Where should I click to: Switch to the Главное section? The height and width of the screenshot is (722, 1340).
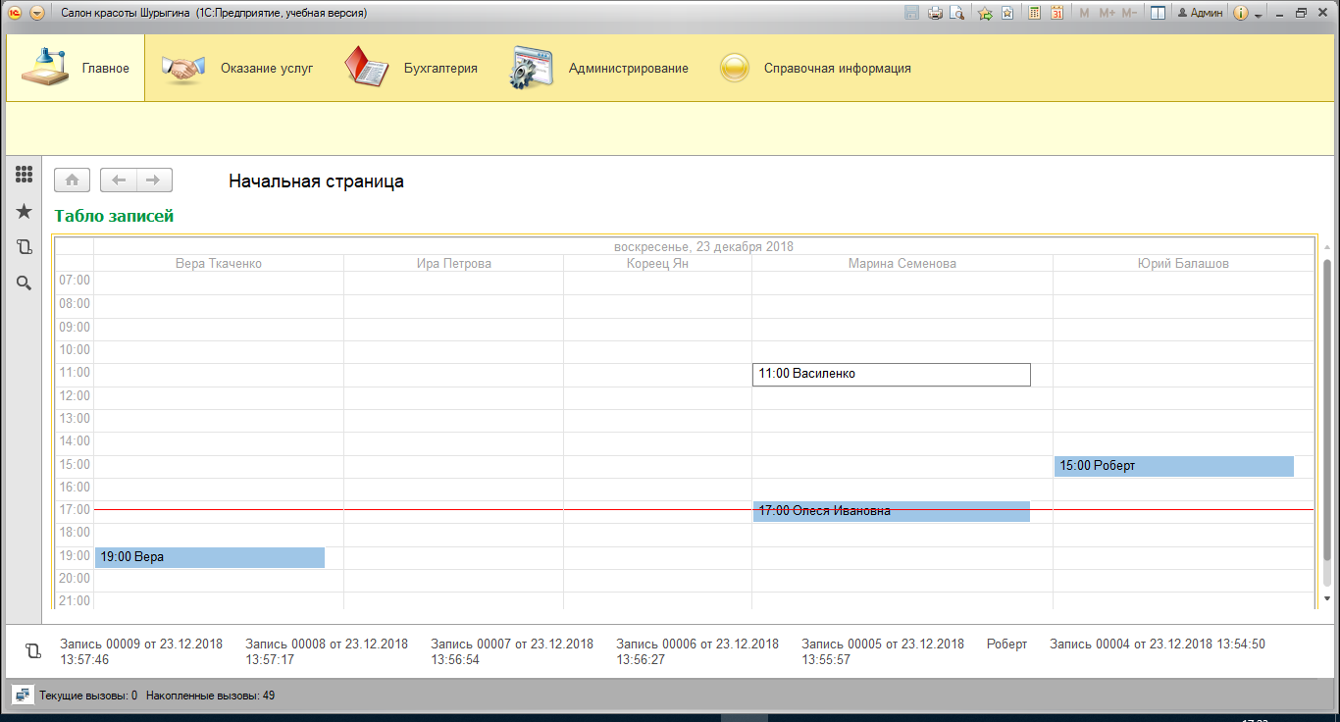76,68
